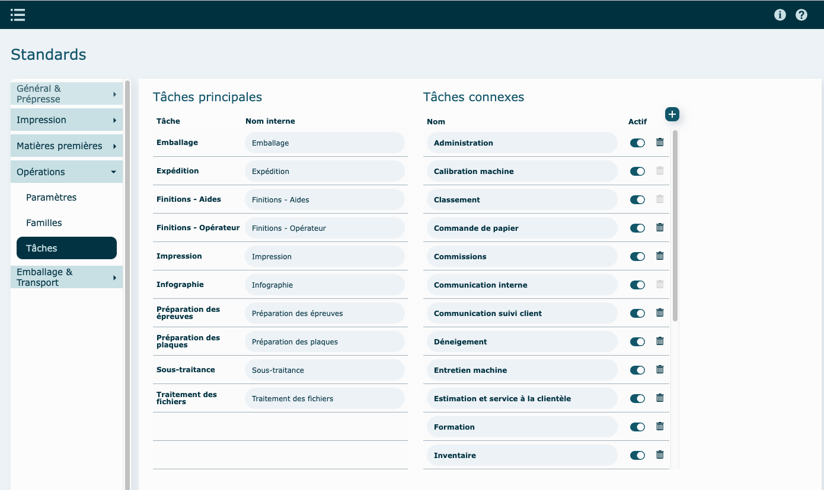Click the Sous-traitance internal name field
The height and width of the screenshot is (490, 824).
324,370
